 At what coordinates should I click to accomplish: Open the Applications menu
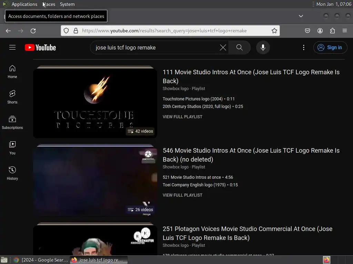point(24,4)
